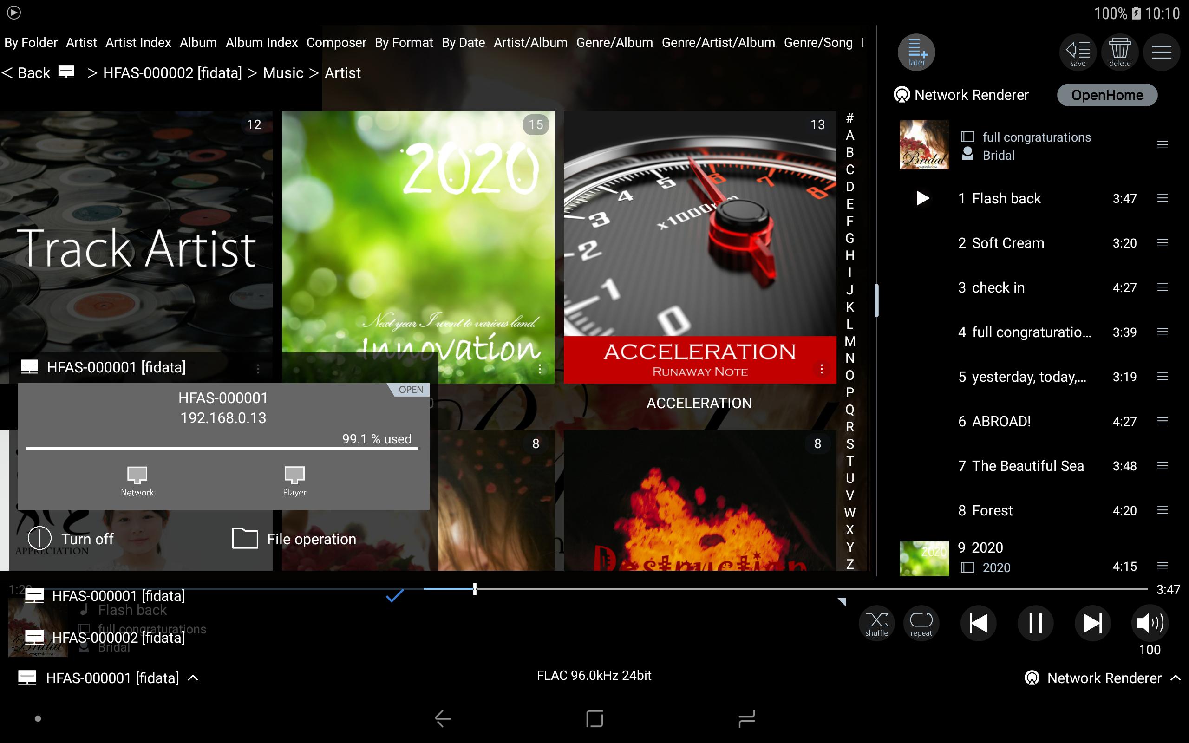Tap the drag handle of the Bridal album header
The height and width of the screenshot is (743, 1189).
click(x=1163, y=144)
